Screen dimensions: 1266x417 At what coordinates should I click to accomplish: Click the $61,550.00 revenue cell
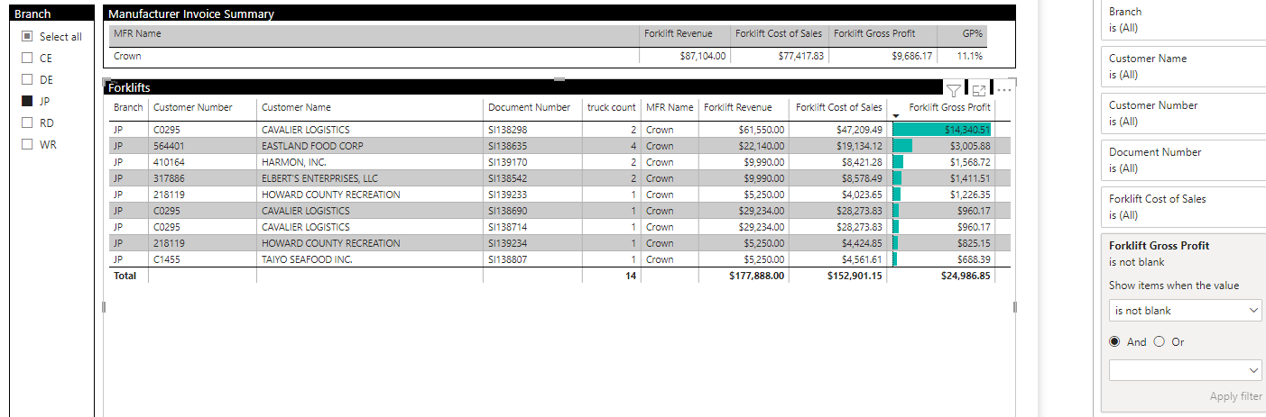[761, 130]
